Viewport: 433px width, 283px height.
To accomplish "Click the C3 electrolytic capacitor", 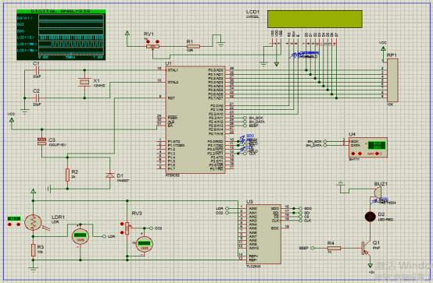I will point(41,141).
